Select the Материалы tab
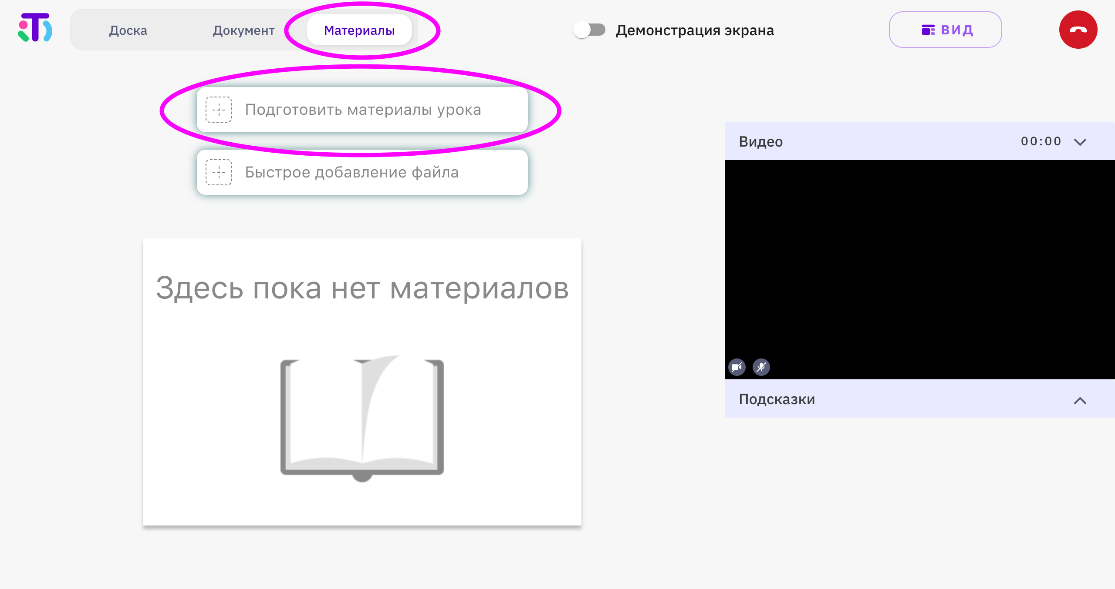Viewport: 1115px width, 589px height. 359,30
